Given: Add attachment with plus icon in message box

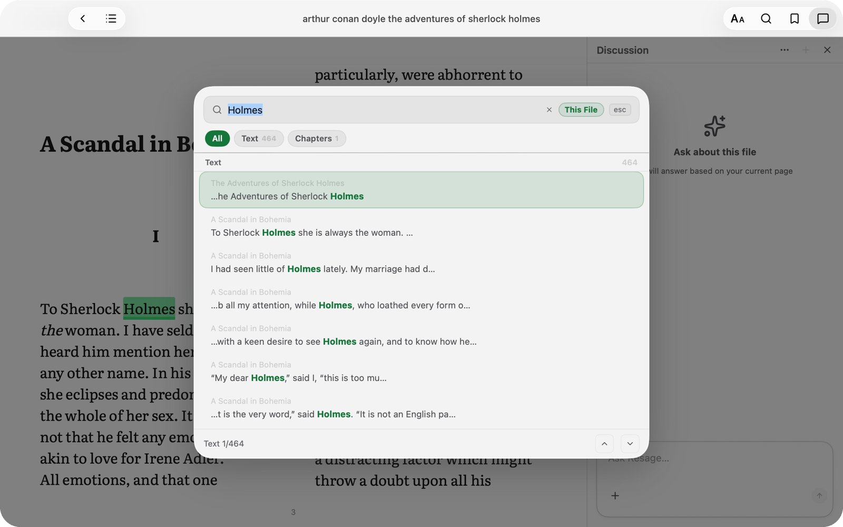Looking at the screenshot, I should [x=615, y=495].
